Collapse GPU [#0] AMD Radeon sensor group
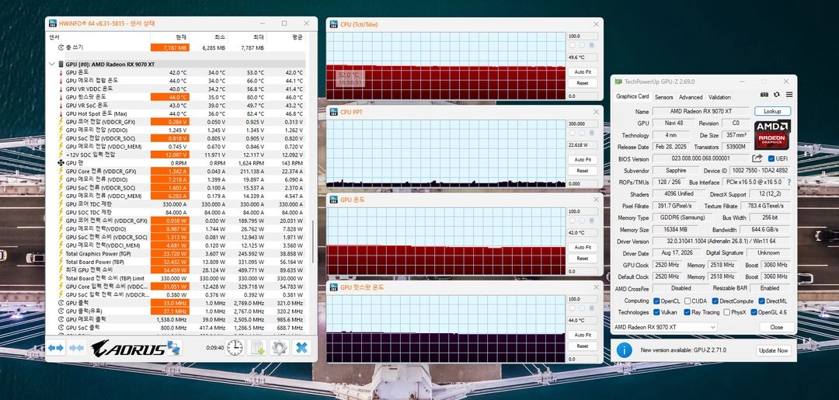The width and height of the screenshot is (839, 400). 52,64
